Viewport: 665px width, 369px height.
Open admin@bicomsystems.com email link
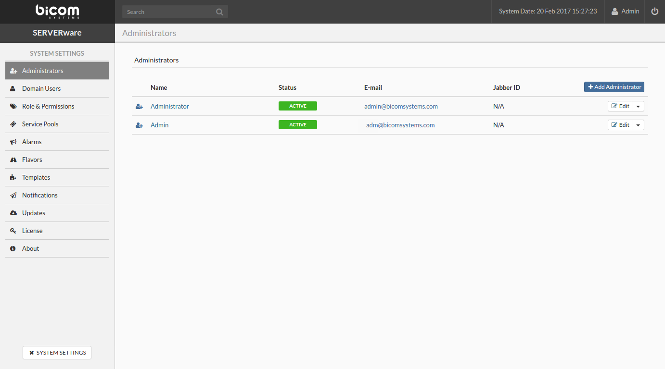click(401, 107)
